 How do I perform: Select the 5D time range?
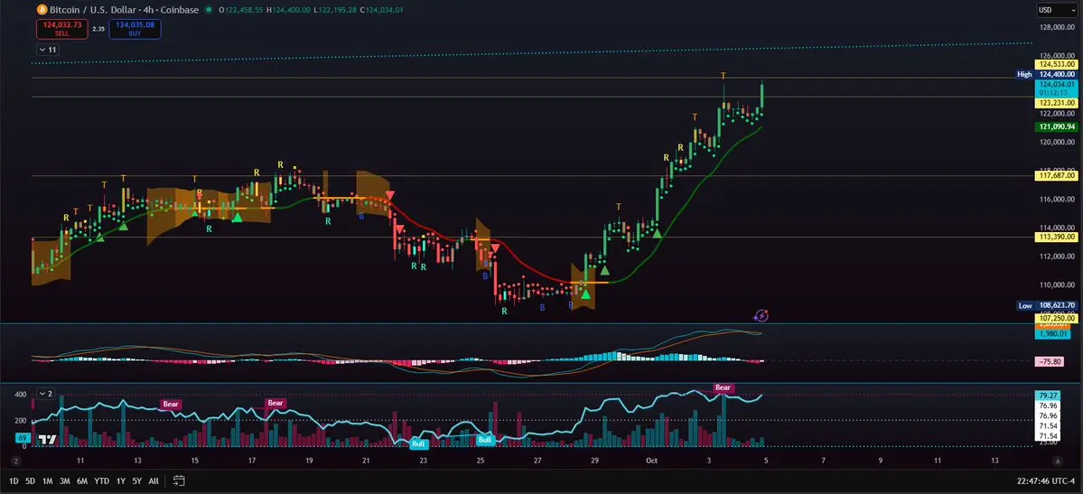point(31,480)
